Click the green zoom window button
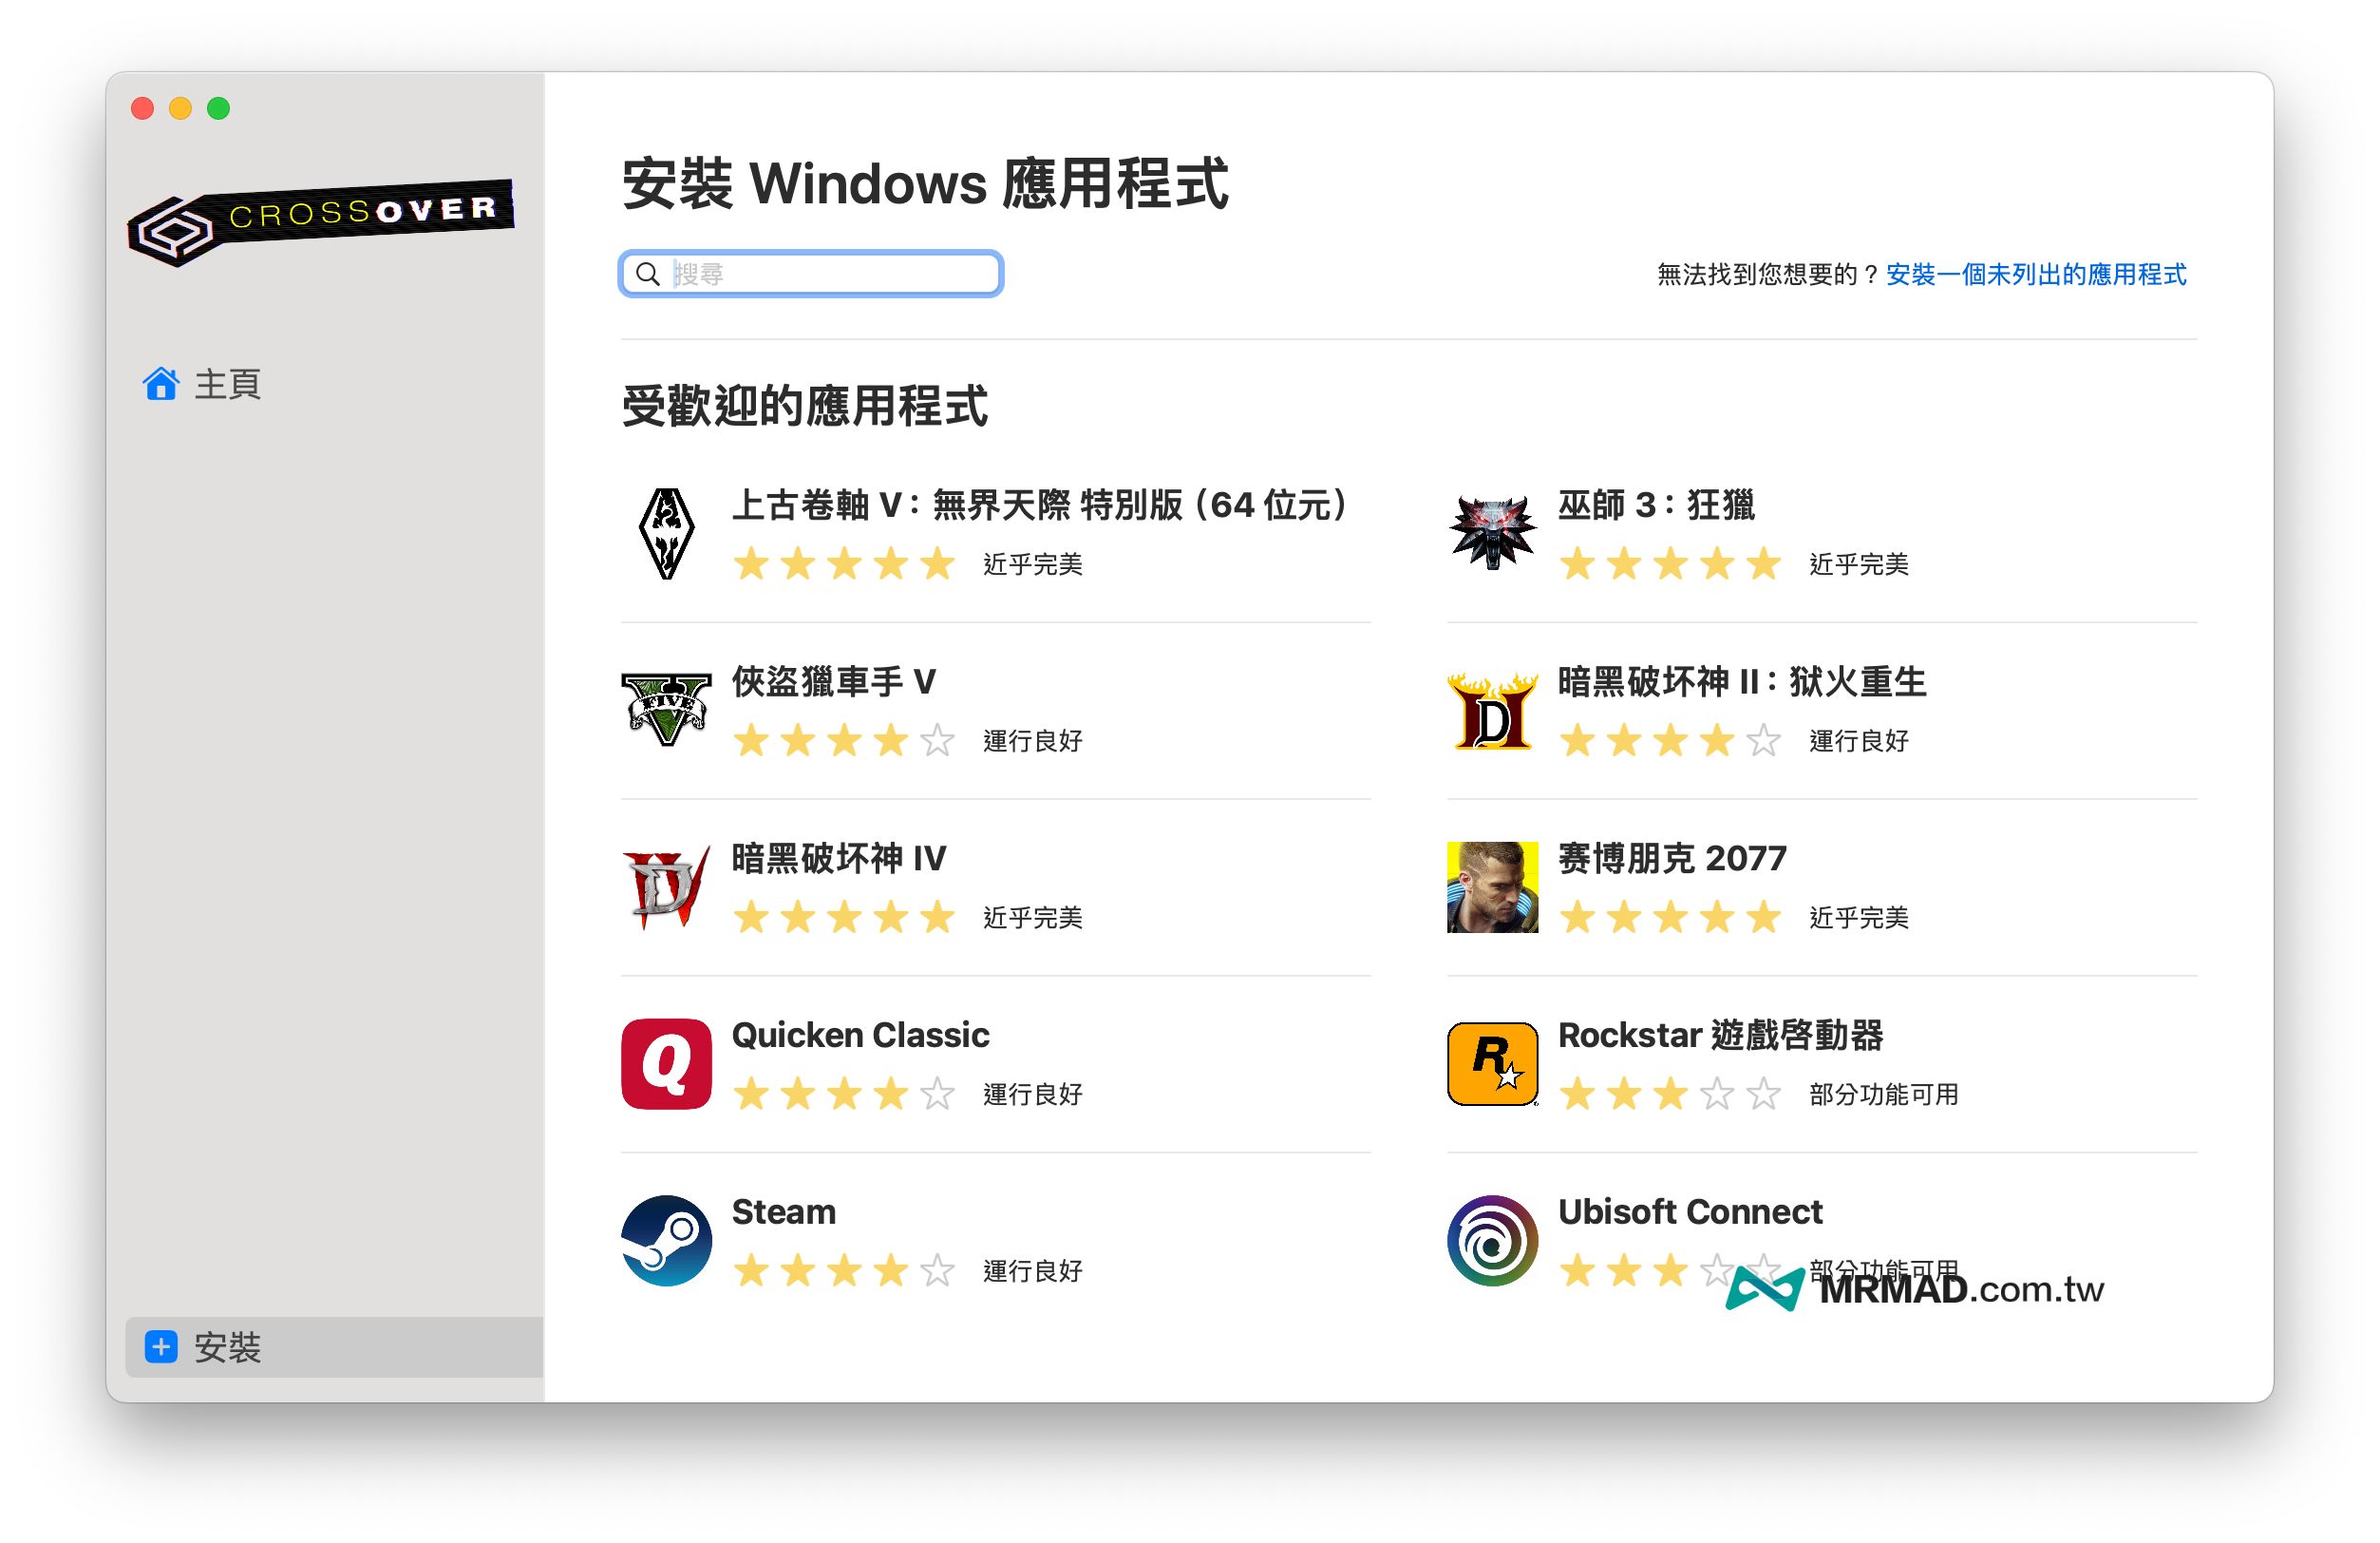The width and height of the screenshot is (2380, 1543). [x=218, y=108]
